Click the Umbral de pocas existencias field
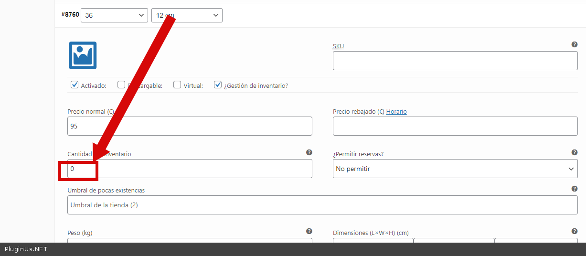Screen dimensions: 586x256 click(x=322, y=205)
